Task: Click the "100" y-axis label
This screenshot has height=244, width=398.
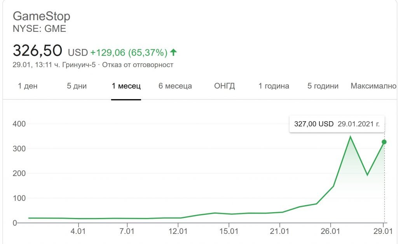Action: pos(19,198)
